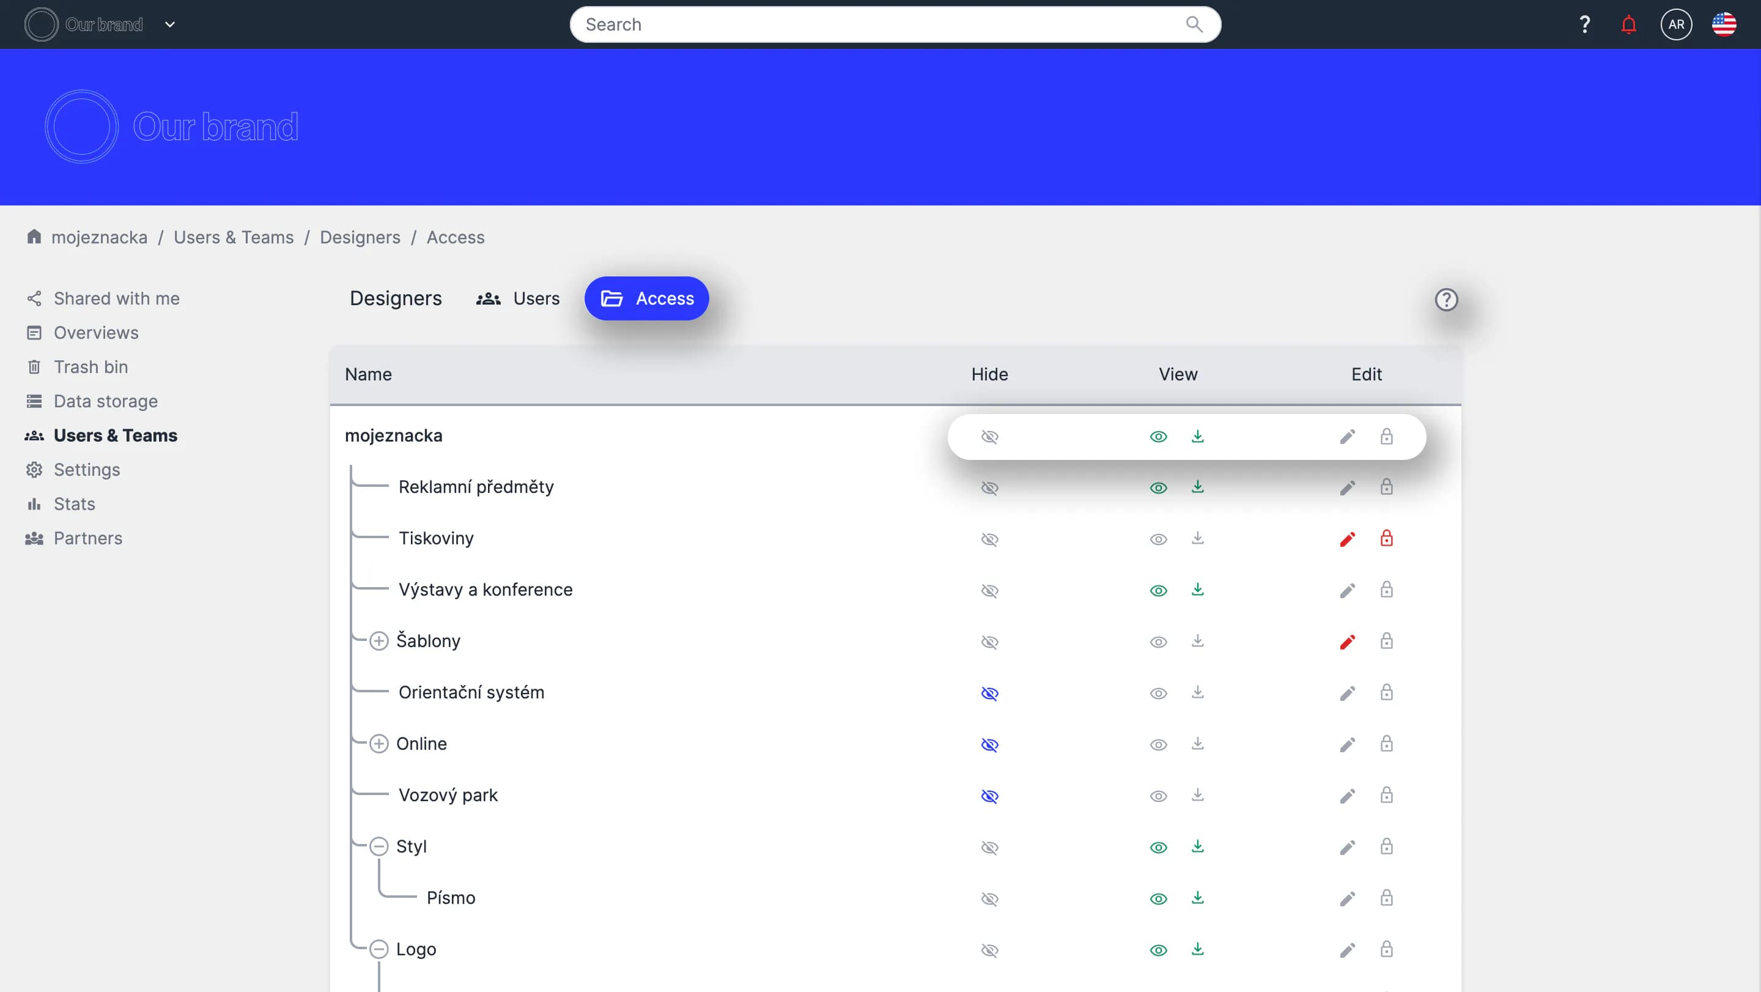The height and width of the screenshot is (992, 1761).
Task: Click the red notification bell icon
Action: (1628, 24)
